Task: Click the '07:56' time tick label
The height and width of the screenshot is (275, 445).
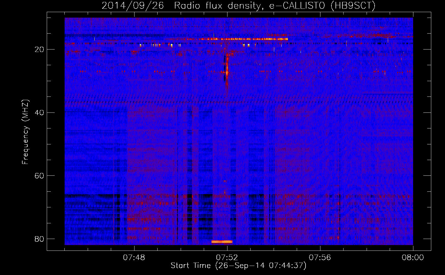Action: click(320, 258)
